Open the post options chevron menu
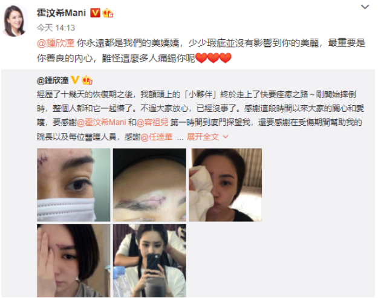 [x=365, y=7]
